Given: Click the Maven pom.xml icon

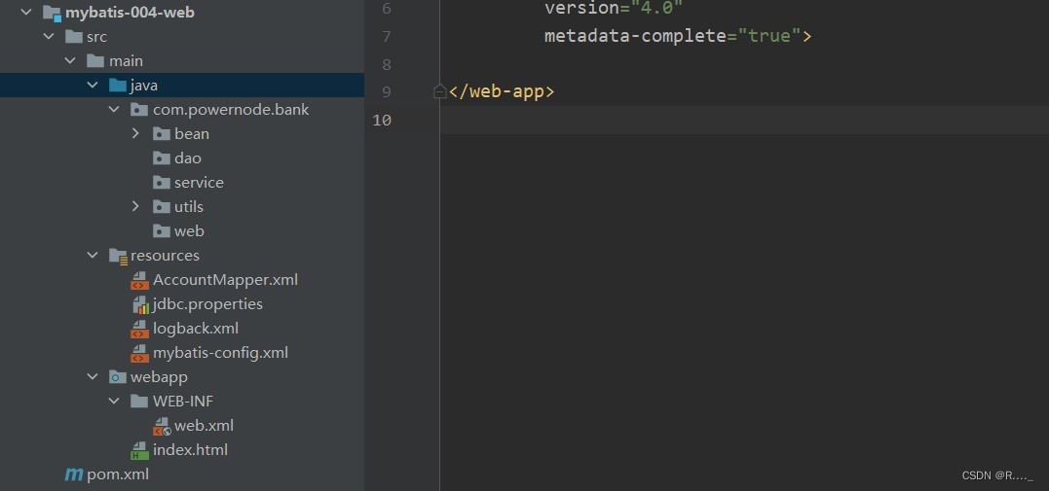Looking at the screenshot, I should 74,475.
